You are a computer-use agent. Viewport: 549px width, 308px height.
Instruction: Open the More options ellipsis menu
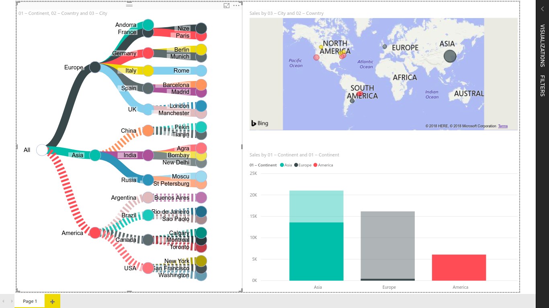236,6
